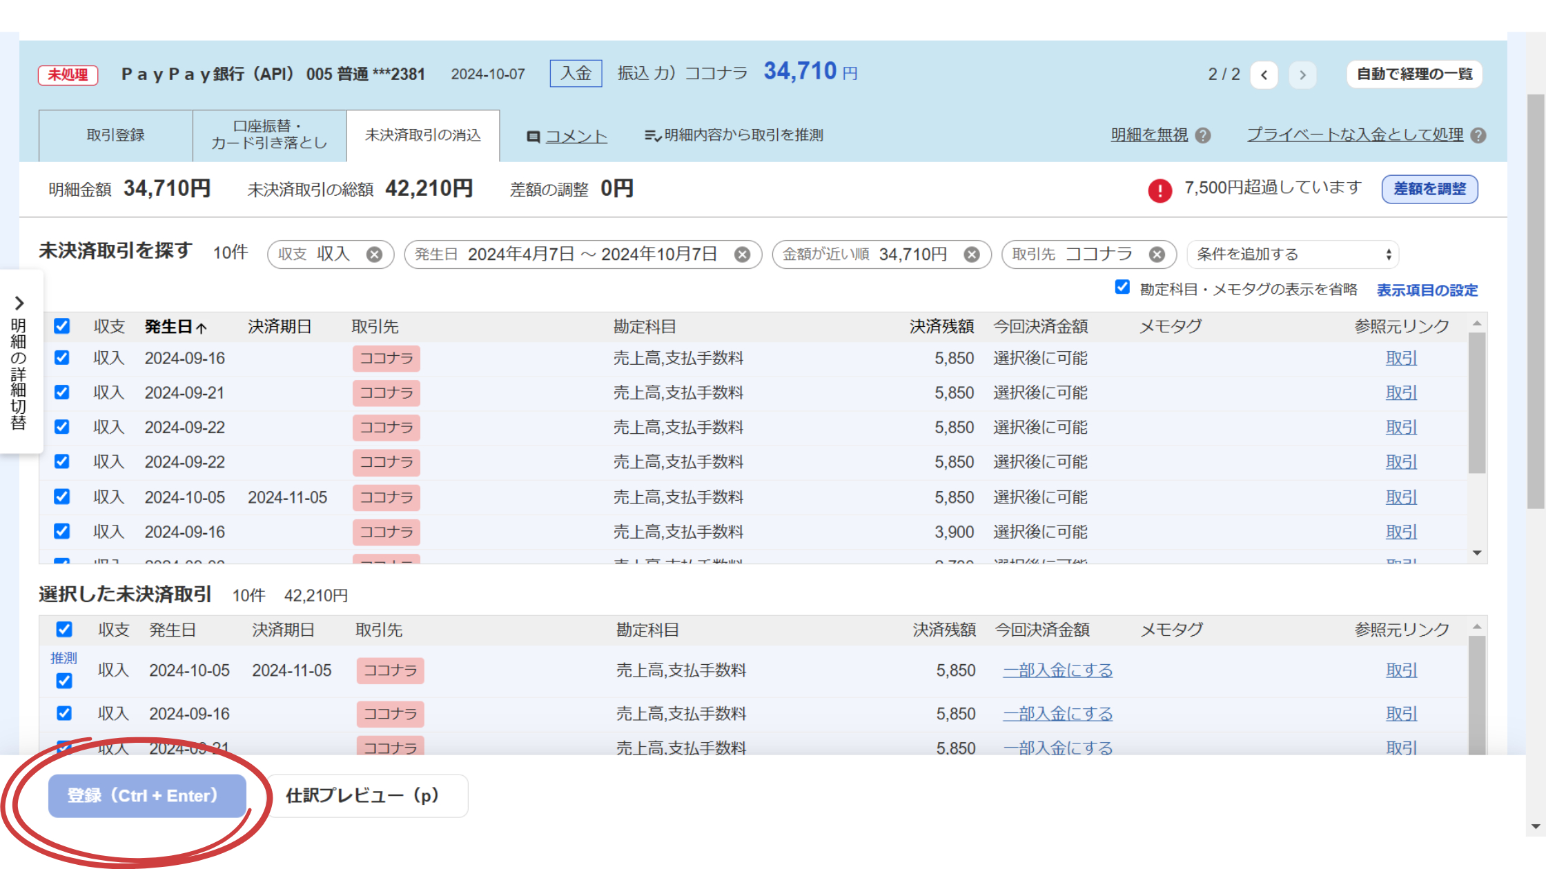The width and height of the screenshot is (1546, 869).
Task: Uncheck the 2024-09-21 row in search list
Action: (x=62, y=392)
